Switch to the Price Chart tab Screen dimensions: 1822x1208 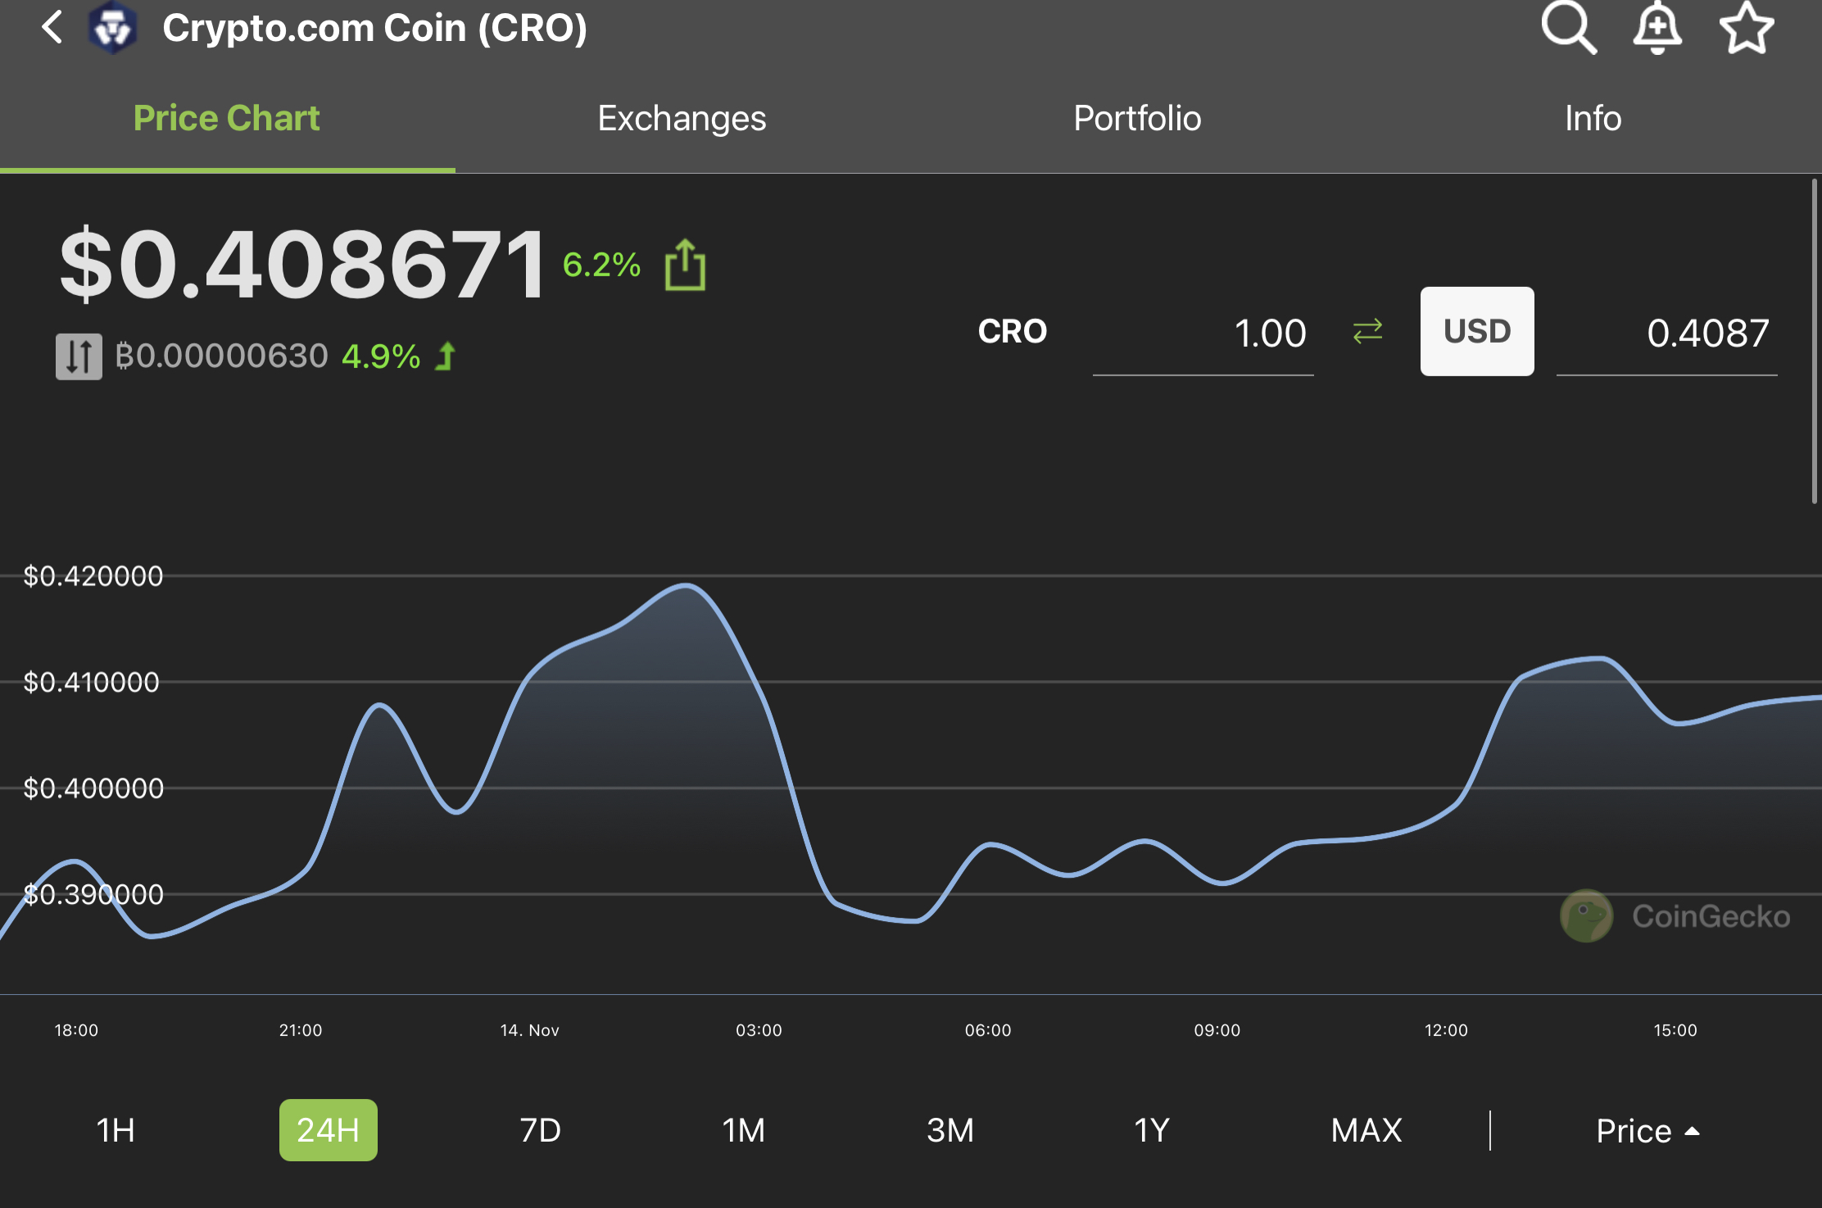point(227,119)
